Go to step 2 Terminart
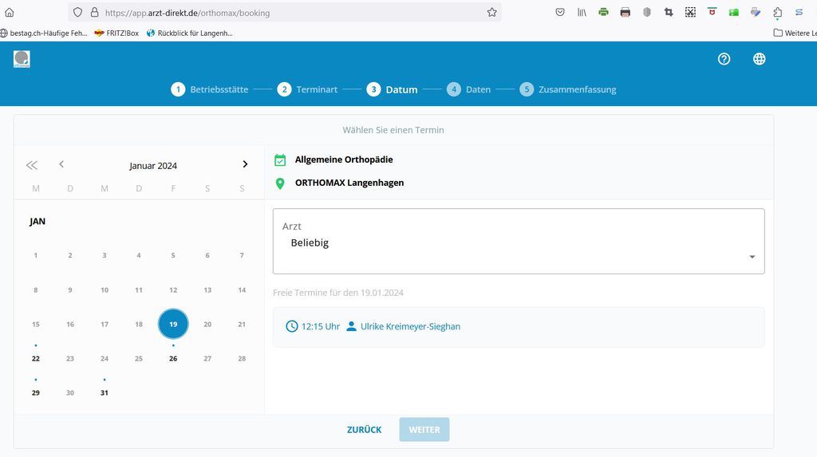The height and width of the screenshot is (457, 817). 307,89
